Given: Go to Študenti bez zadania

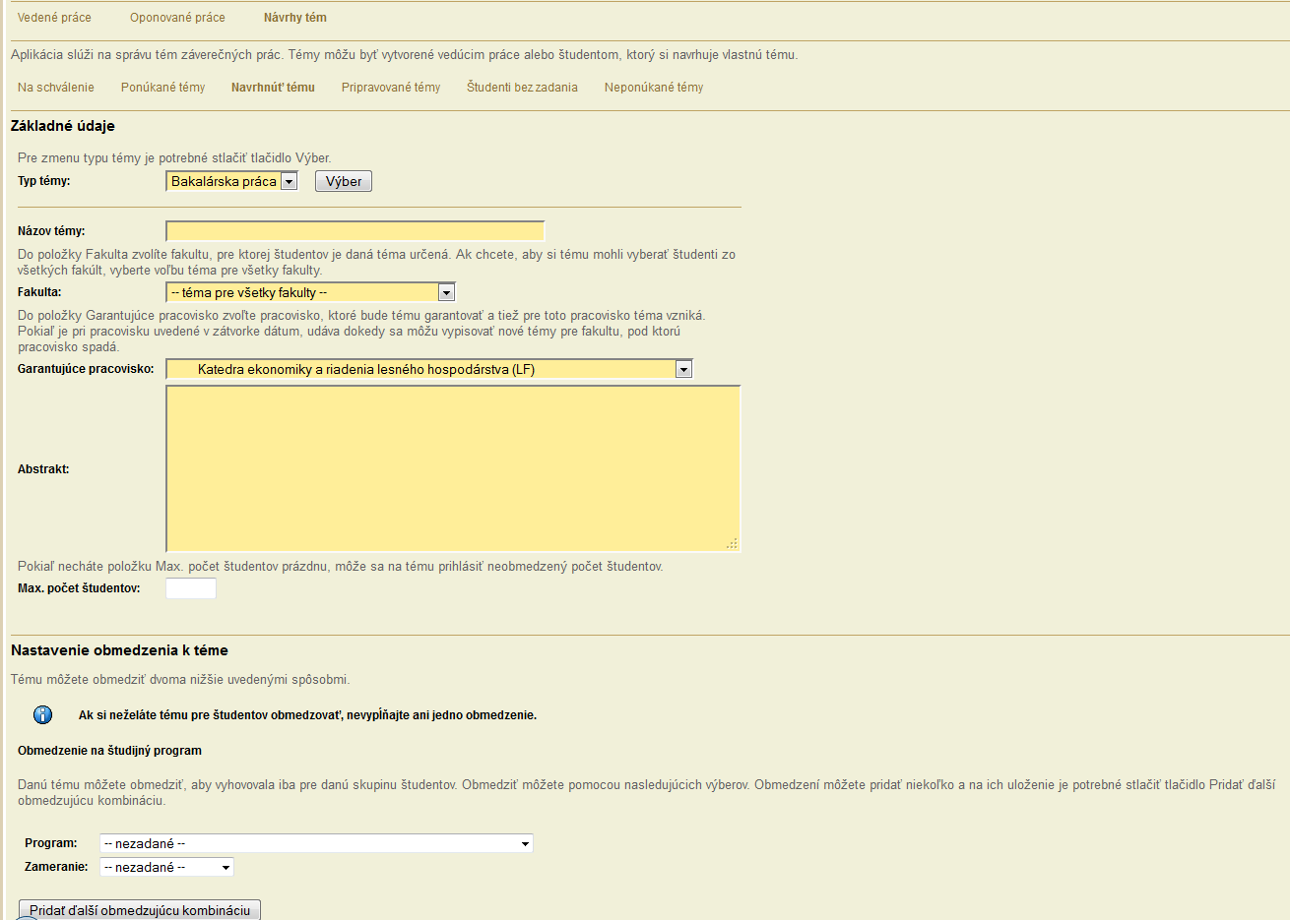Looking at the screenshot, I should tap(522, 88).
